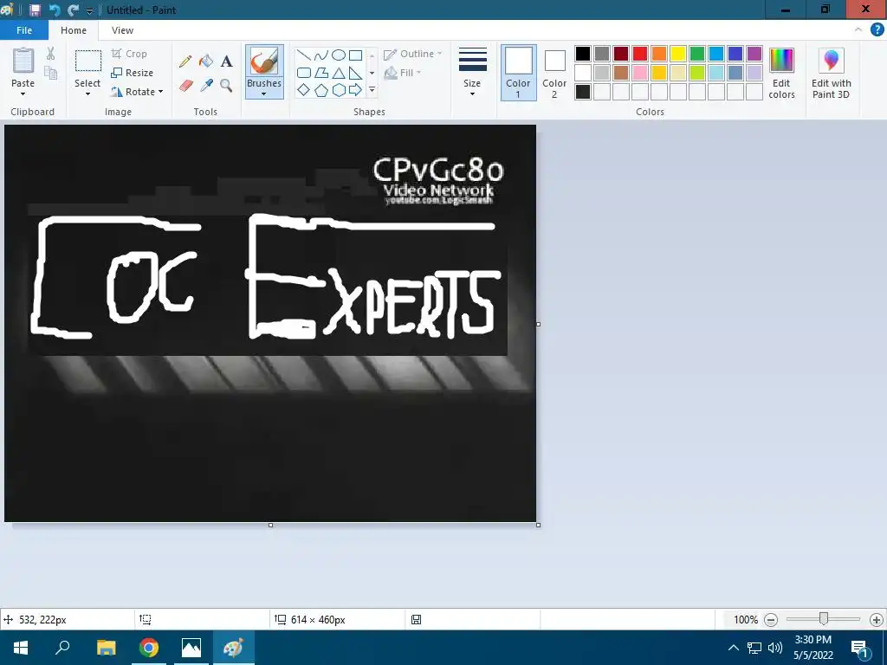Image resolution: width=887 pixels, height=665 pixels.
Task: Choose the Oval shape
Action: coord(339,55)
